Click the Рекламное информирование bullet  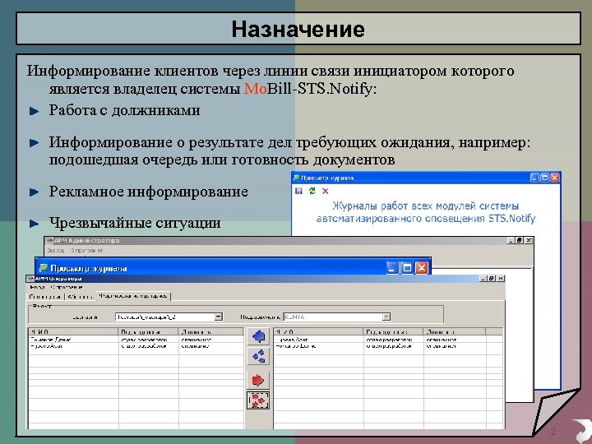[x=148, y=192]
